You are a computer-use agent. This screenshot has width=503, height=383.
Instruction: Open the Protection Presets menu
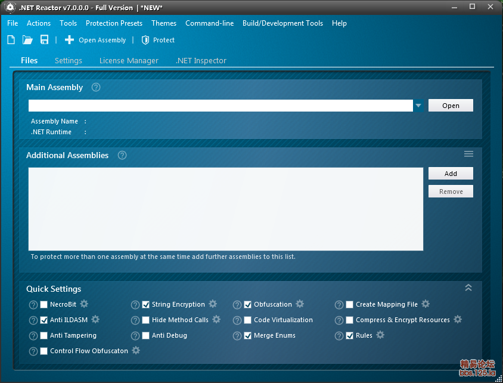(114, 23)
